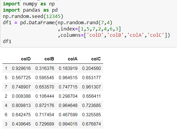Screen dimensions: 177x130
Task: Select cell value 0.642475
Action: [x=21, y=115]
